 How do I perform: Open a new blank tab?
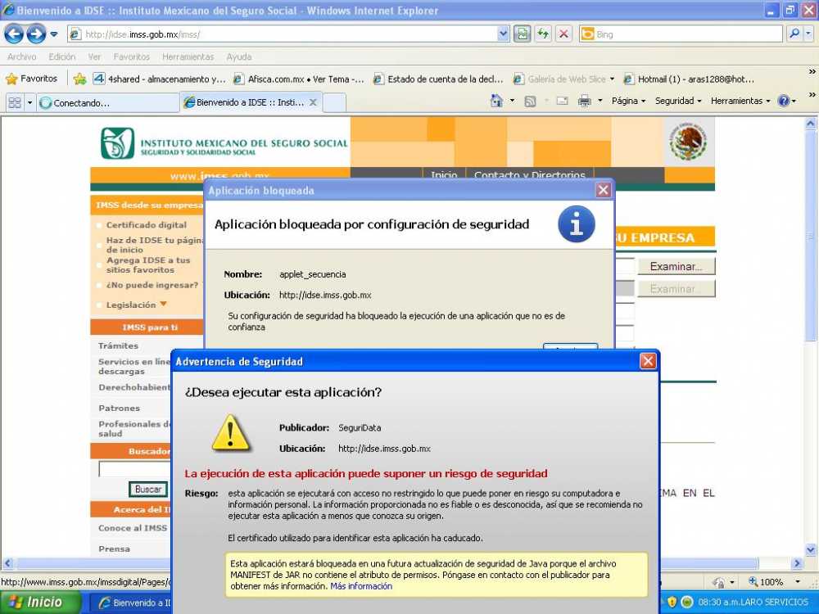coord(334,102)
